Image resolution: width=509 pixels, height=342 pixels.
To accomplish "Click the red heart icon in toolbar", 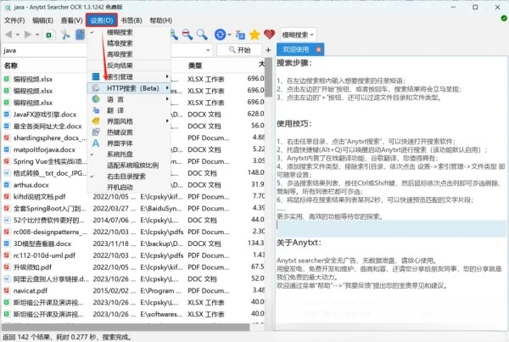I will [270, 35].
